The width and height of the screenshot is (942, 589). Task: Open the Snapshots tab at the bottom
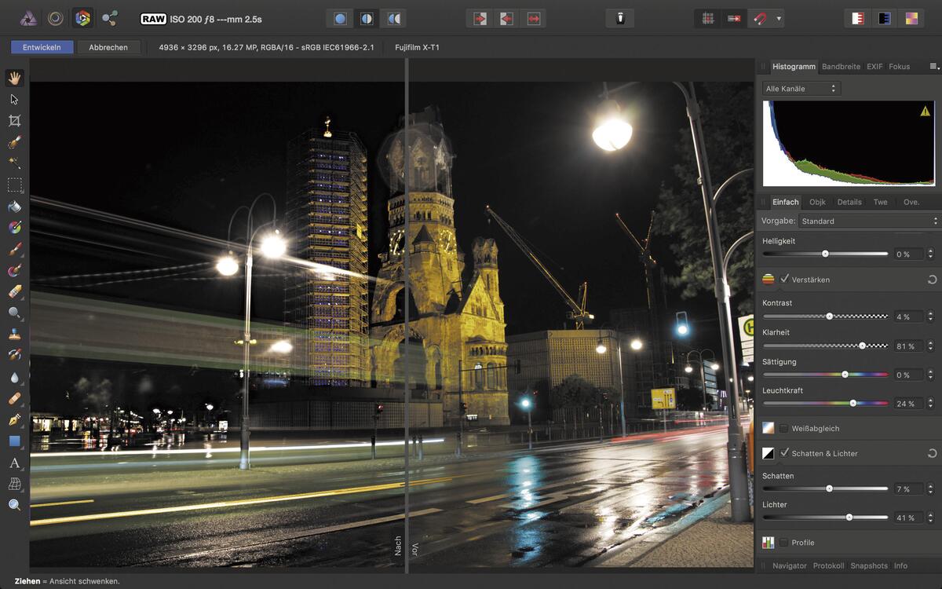click(x=869, y=565)
